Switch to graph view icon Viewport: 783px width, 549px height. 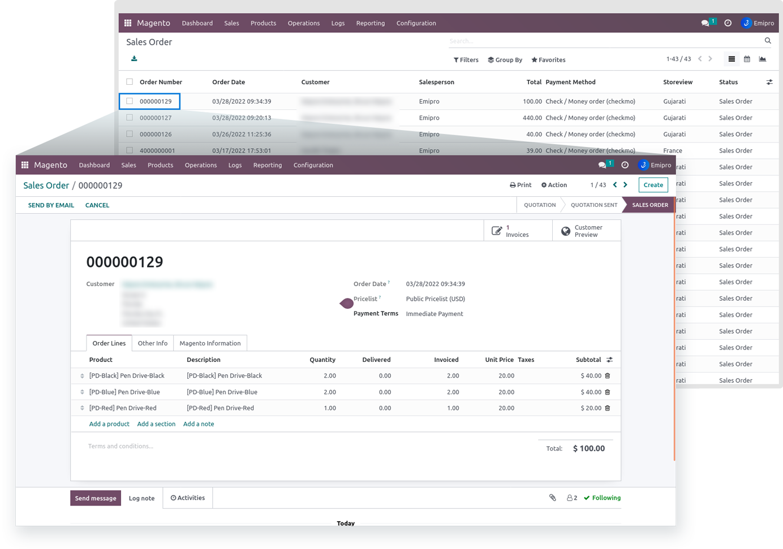pos(763,59)
